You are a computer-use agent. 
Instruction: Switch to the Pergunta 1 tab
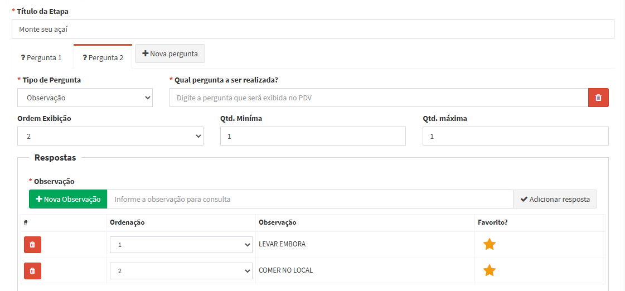tap(41, 57)
